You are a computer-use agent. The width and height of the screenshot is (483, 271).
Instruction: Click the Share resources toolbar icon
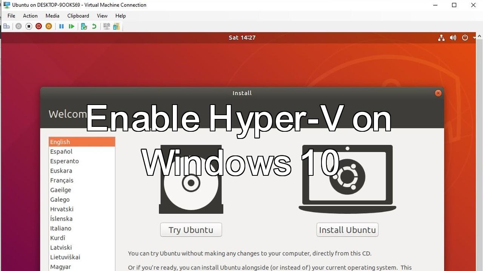coord(116,26)
